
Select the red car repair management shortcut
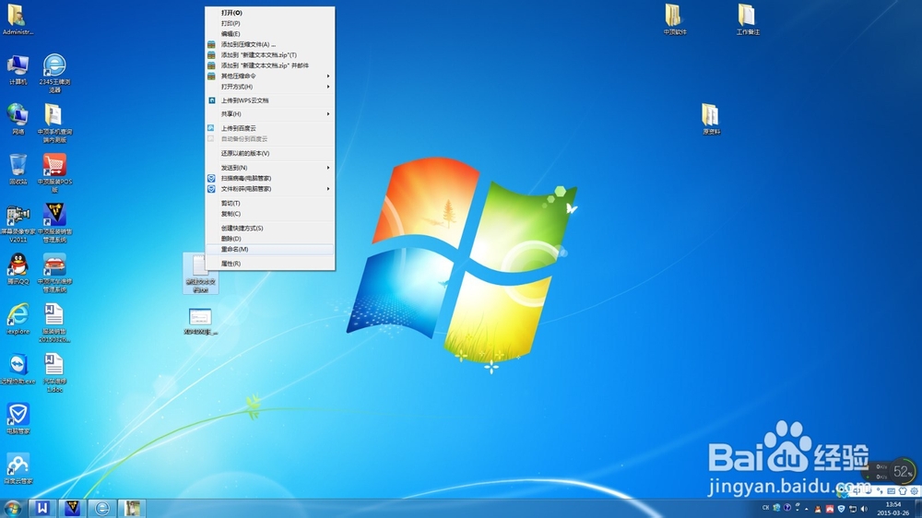point(54,273)
